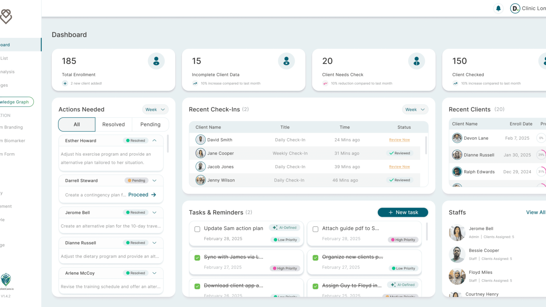The width and height of the screenshot is (546, 307).
Task: Open the notifications bell
Action: [x=498, y=9]
